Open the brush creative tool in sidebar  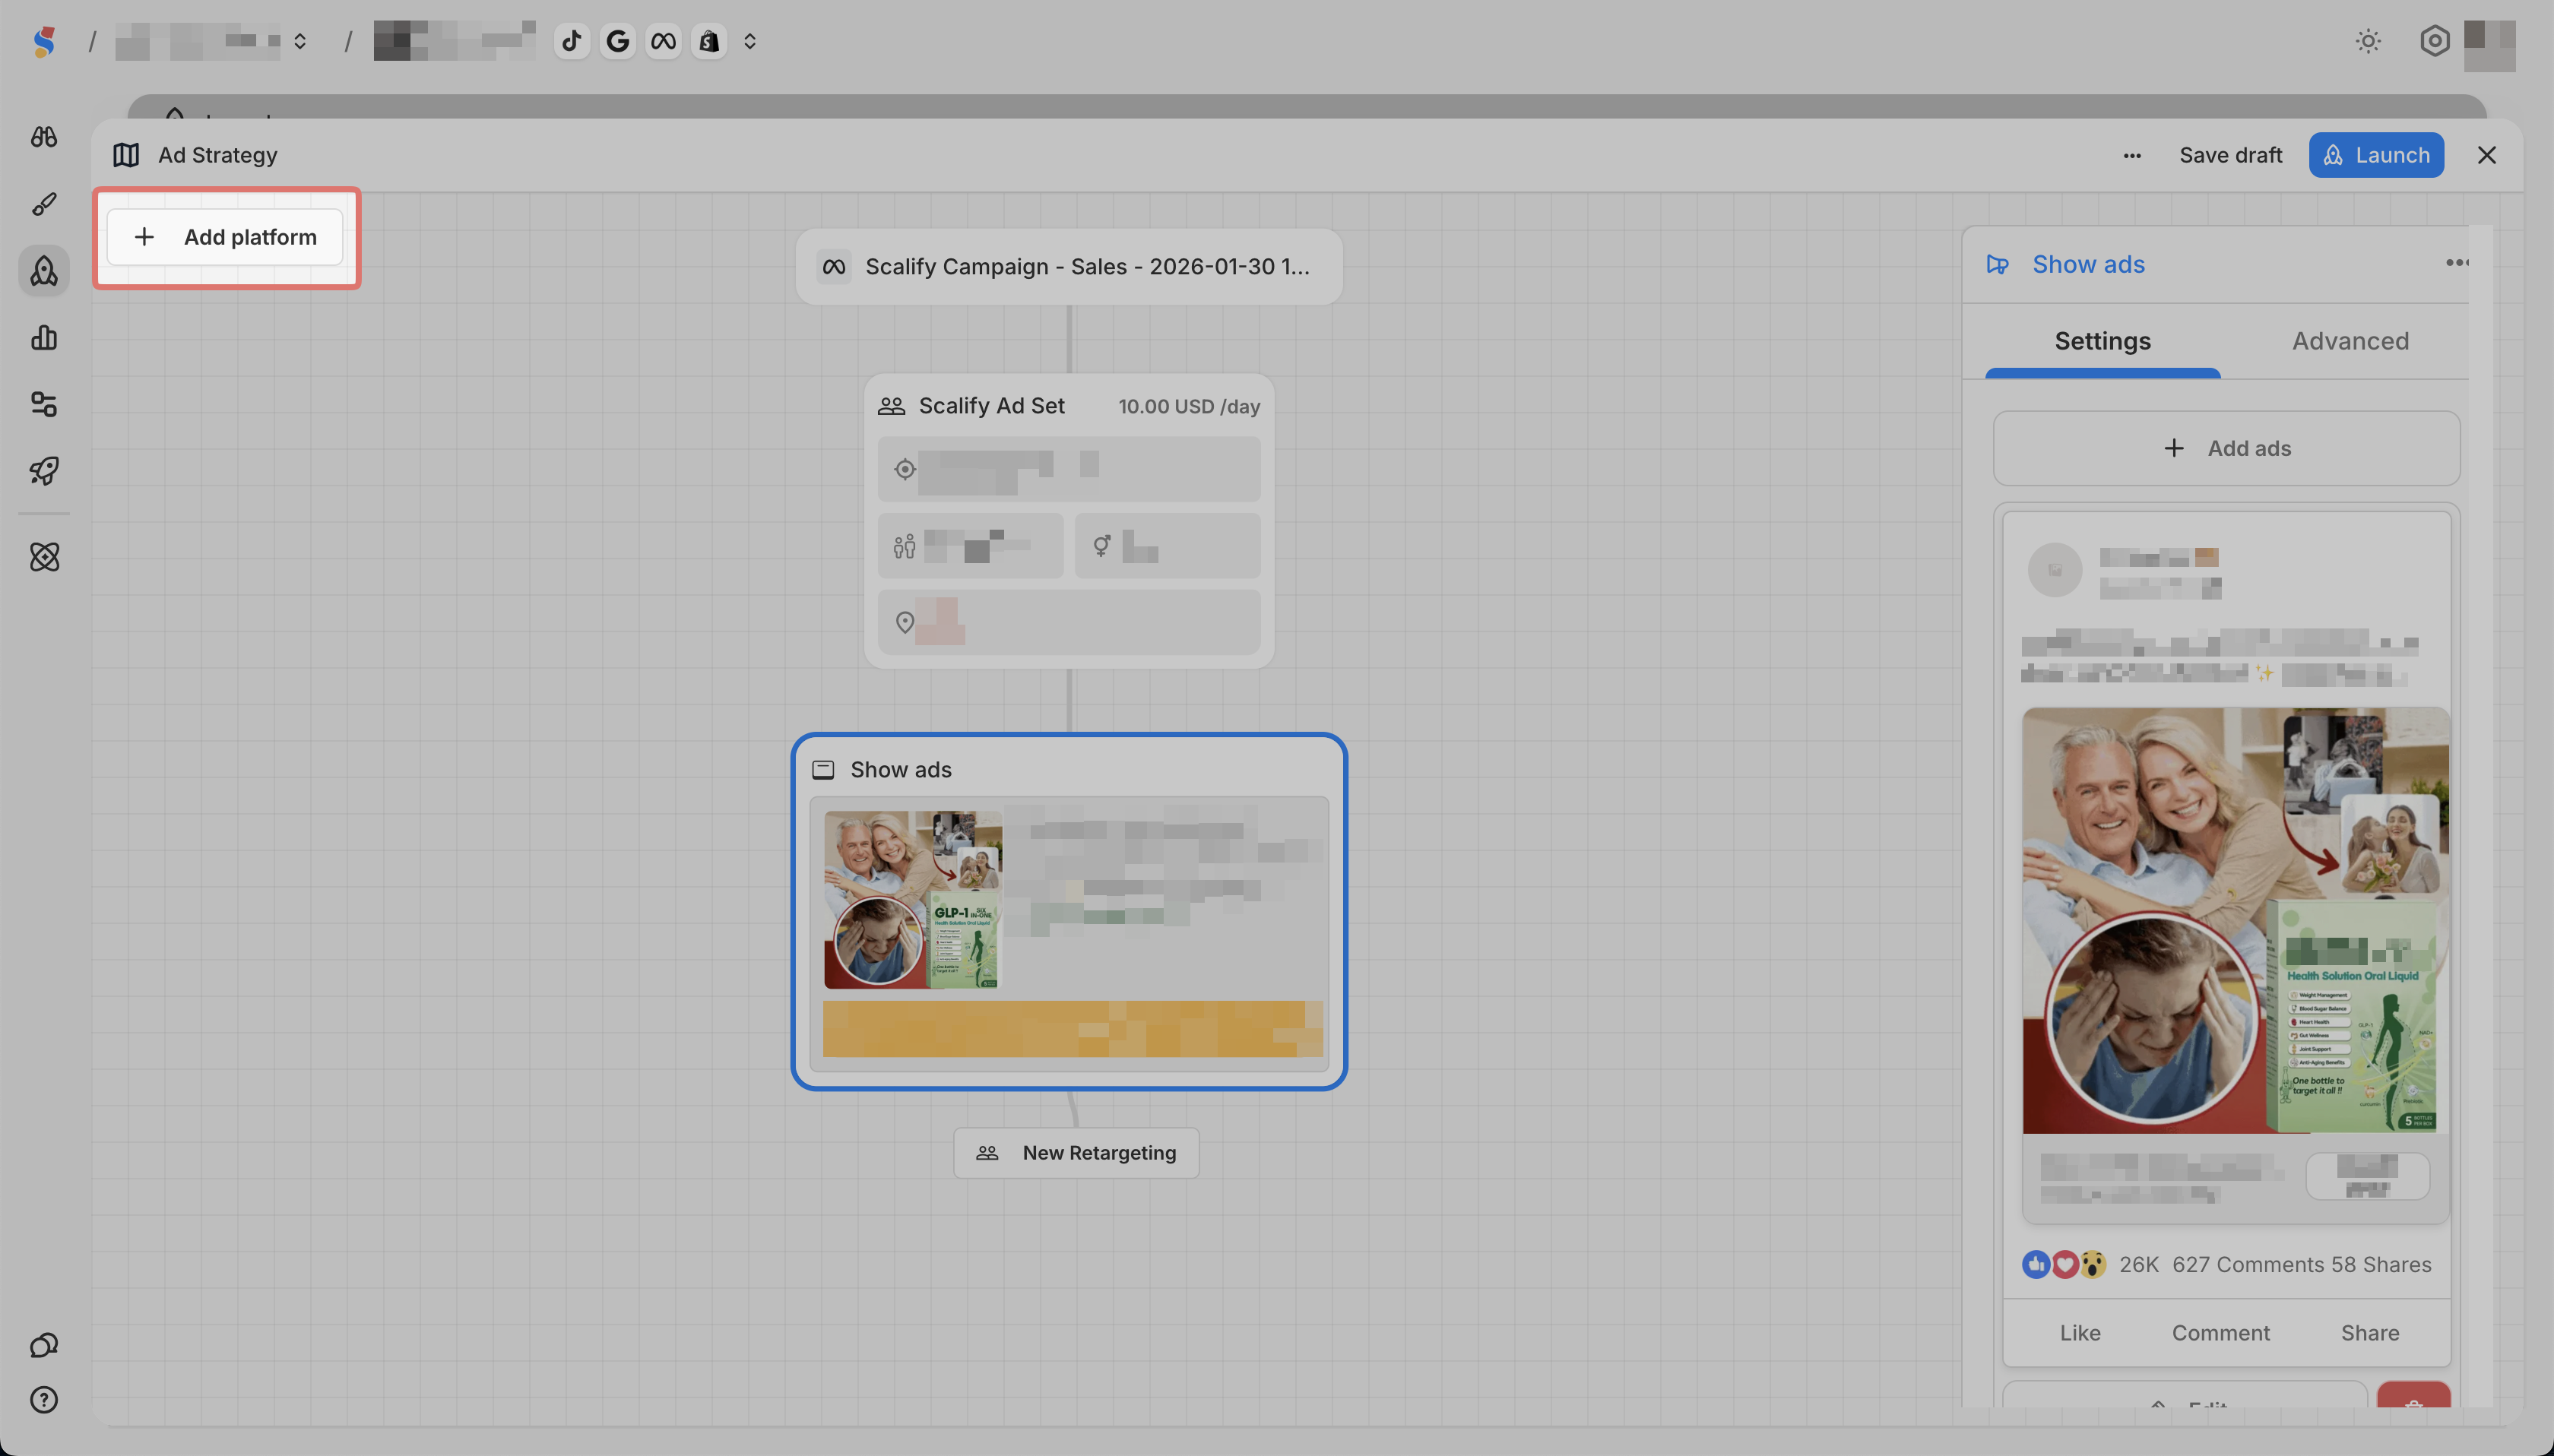point(44,204)
